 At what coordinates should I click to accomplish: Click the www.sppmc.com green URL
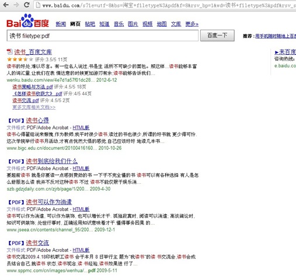[x=51, y=271]
